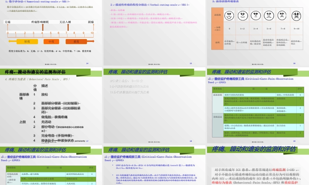Click the frowning face for score 5-6
Screen dimensions: 309x185
pos(269,15)
